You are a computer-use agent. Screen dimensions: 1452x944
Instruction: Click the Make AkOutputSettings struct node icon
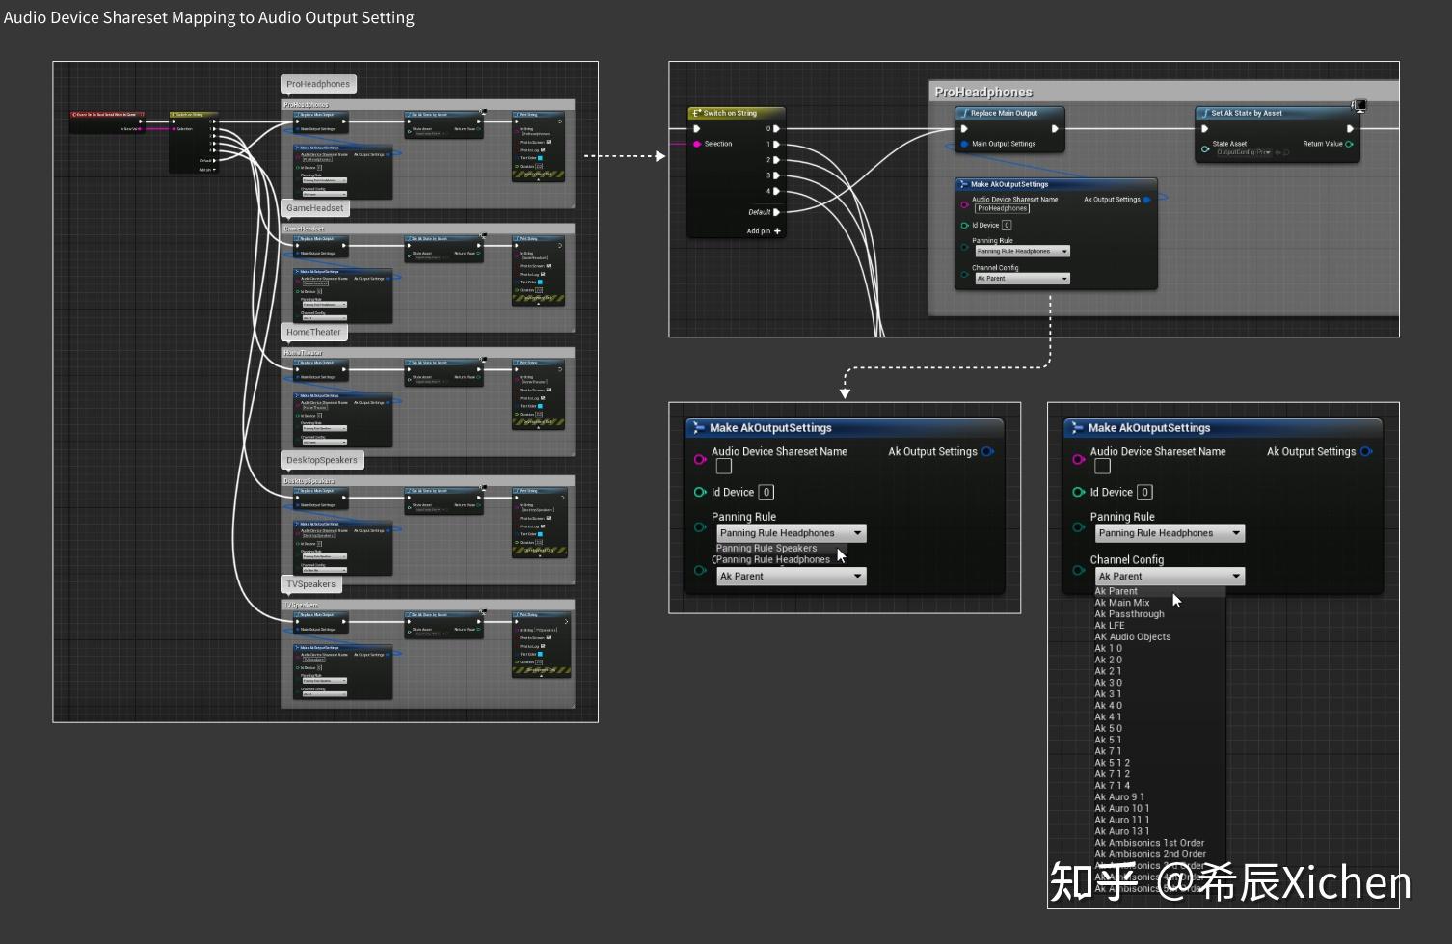pyautogui.click(x=698, y=427)
